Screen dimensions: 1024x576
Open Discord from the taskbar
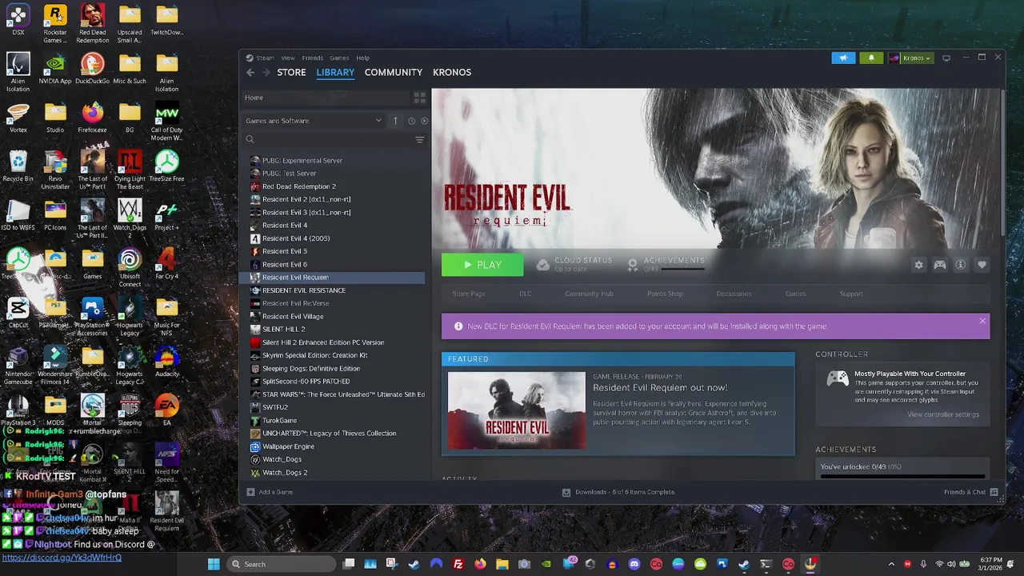(x=634, y=564)
